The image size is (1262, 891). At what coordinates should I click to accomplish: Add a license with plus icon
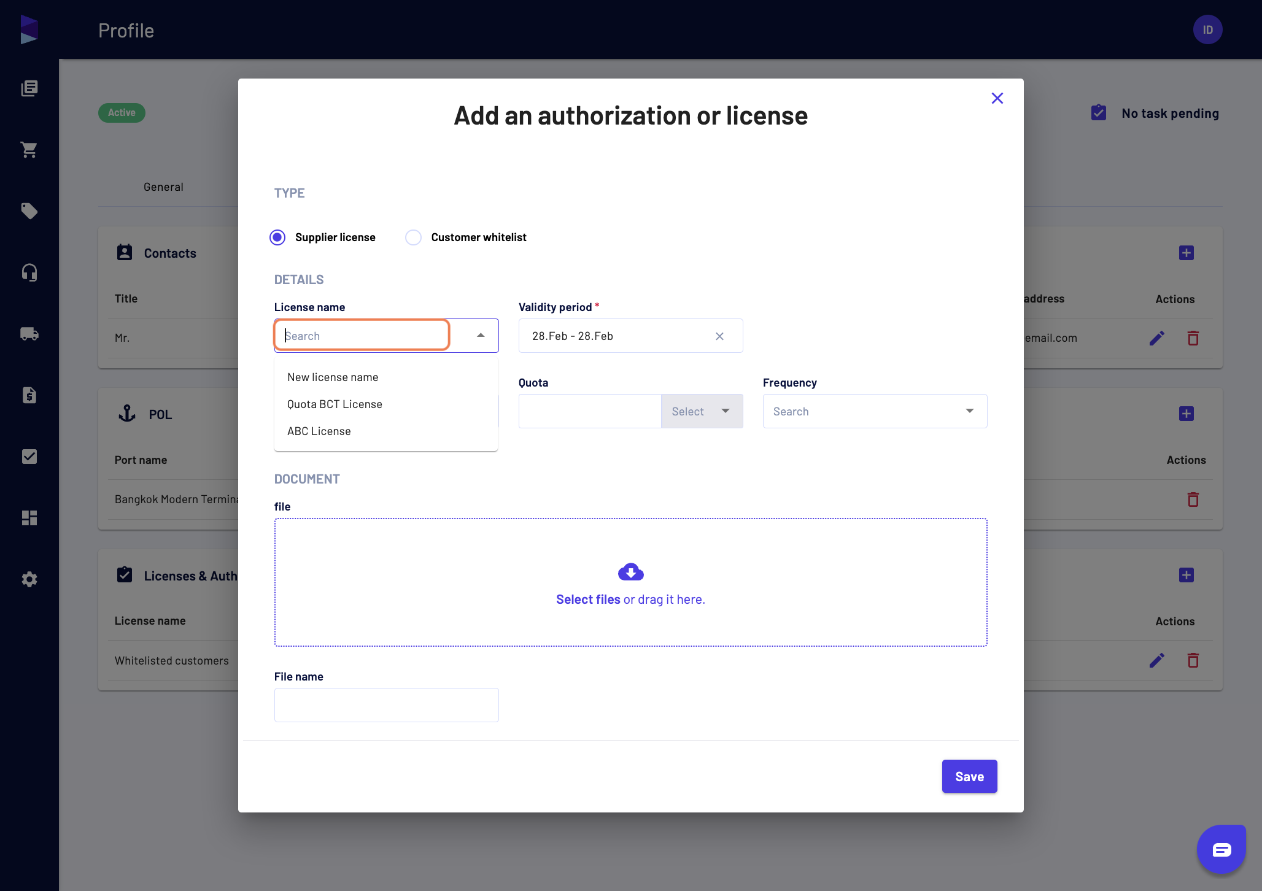(x=1187, y=575)
